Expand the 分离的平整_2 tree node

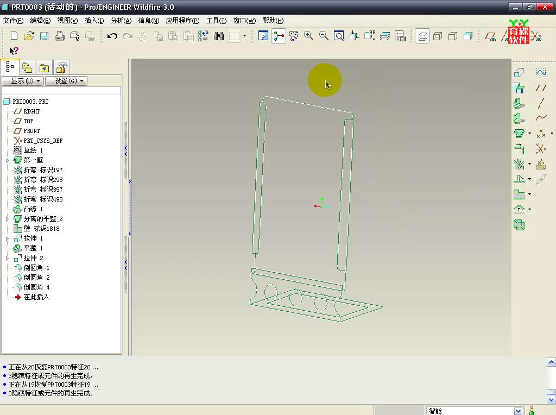[x=7, y=219]
